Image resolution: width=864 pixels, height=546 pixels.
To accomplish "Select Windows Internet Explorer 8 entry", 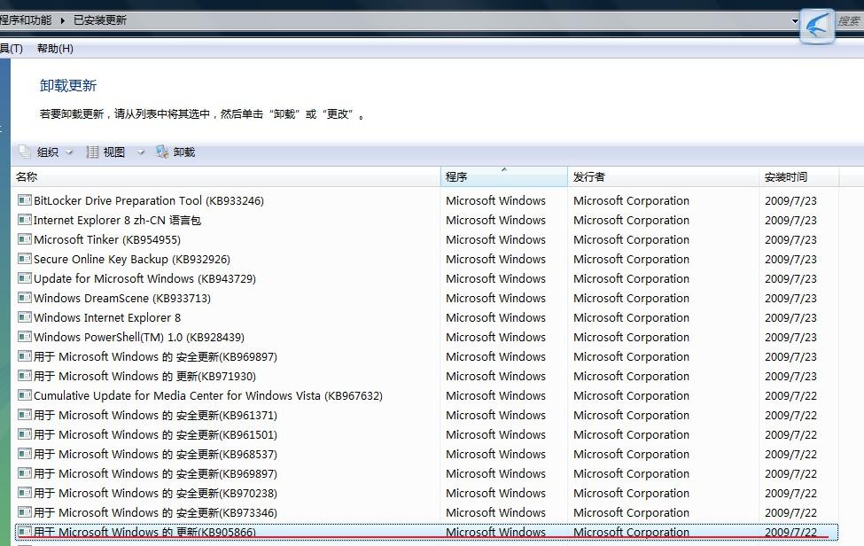I will (107, 318).
